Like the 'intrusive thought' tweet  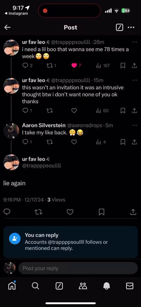pos(74,111)
